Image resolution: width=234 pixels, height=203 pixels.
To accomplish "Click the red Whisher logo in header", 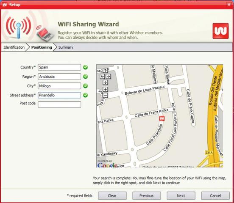I will (220, 31).
